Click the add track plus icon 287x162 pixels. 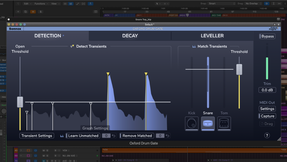(18, 12)
